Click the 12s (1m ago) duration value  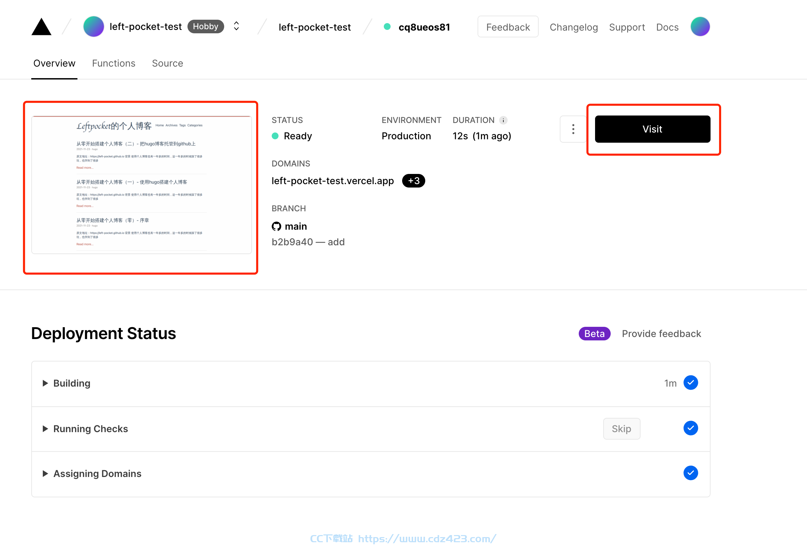tap(482, 136)
